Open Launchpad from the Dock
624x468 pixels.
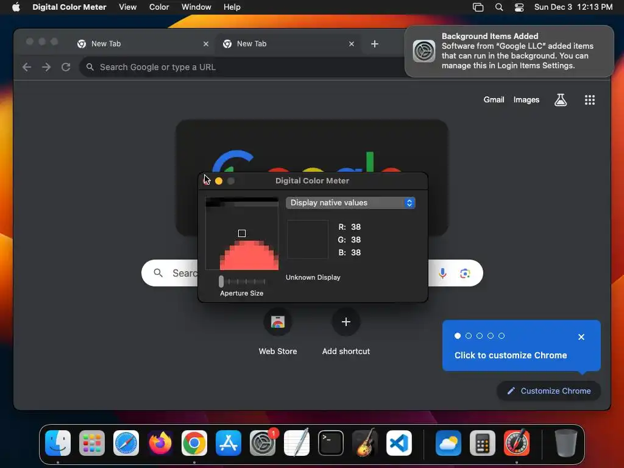(92, 443)
